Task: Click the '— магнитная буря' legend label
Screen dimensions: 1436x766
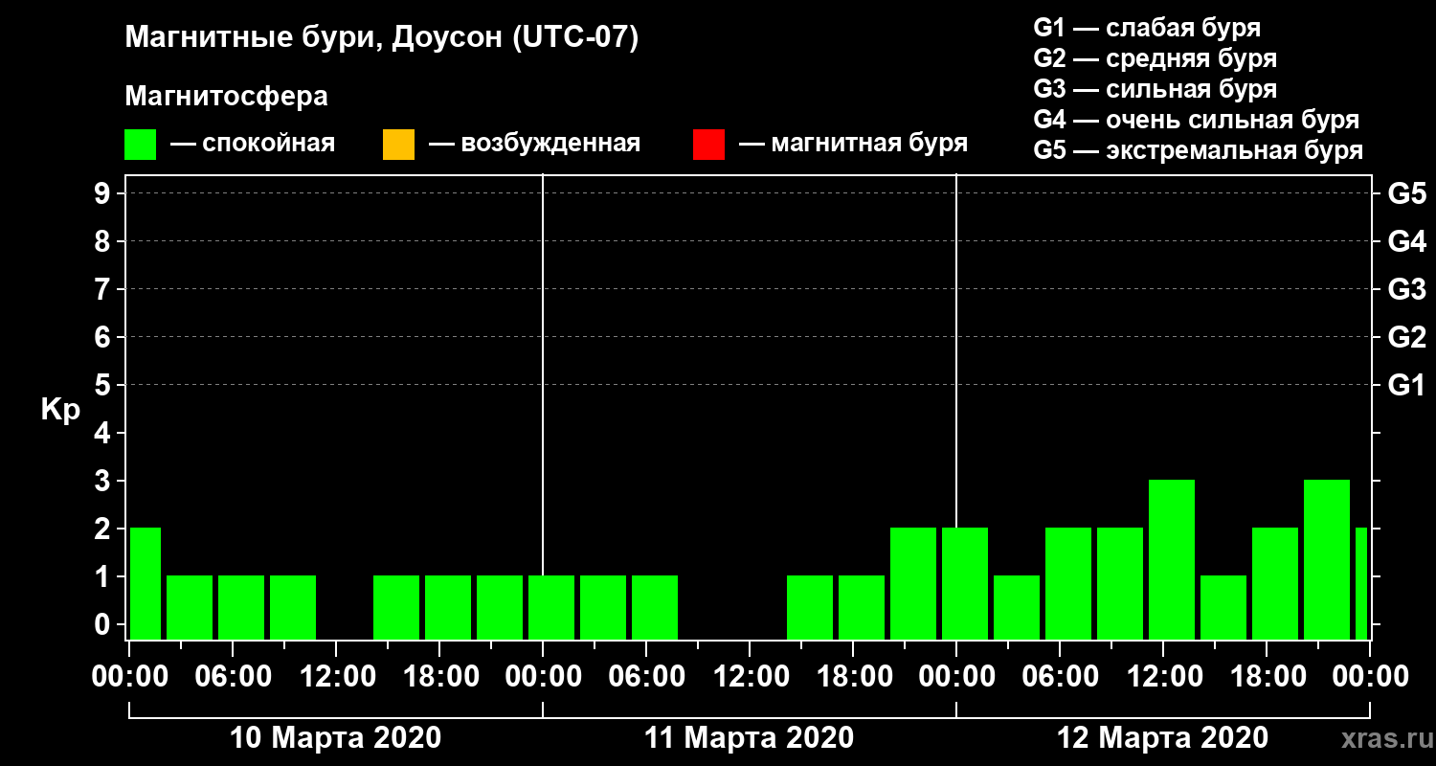Action: [x=853, y=144]
